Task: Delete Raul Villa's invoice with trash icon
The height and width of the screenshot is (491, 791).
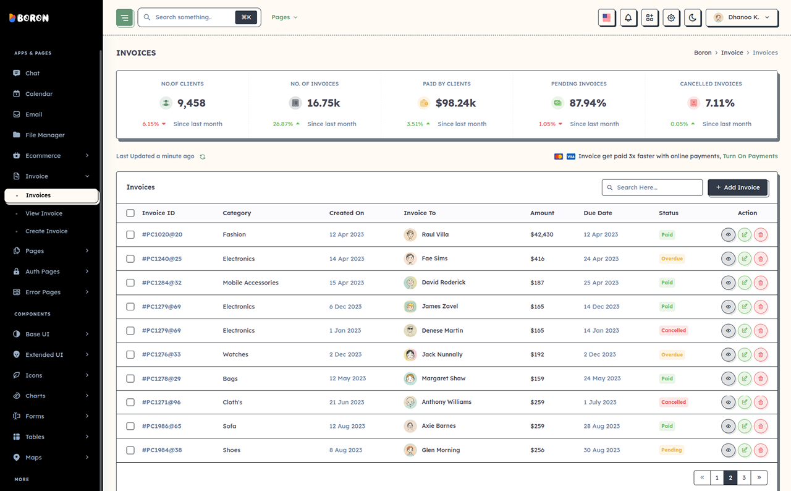Action: click(x=761, y=234)
